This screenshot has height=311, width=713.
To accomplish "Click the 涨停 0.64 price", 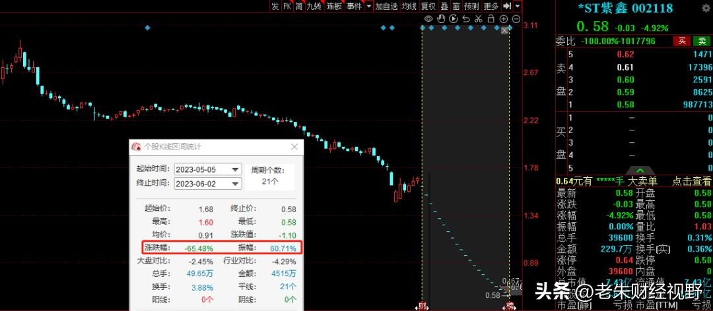I will 625,261.
